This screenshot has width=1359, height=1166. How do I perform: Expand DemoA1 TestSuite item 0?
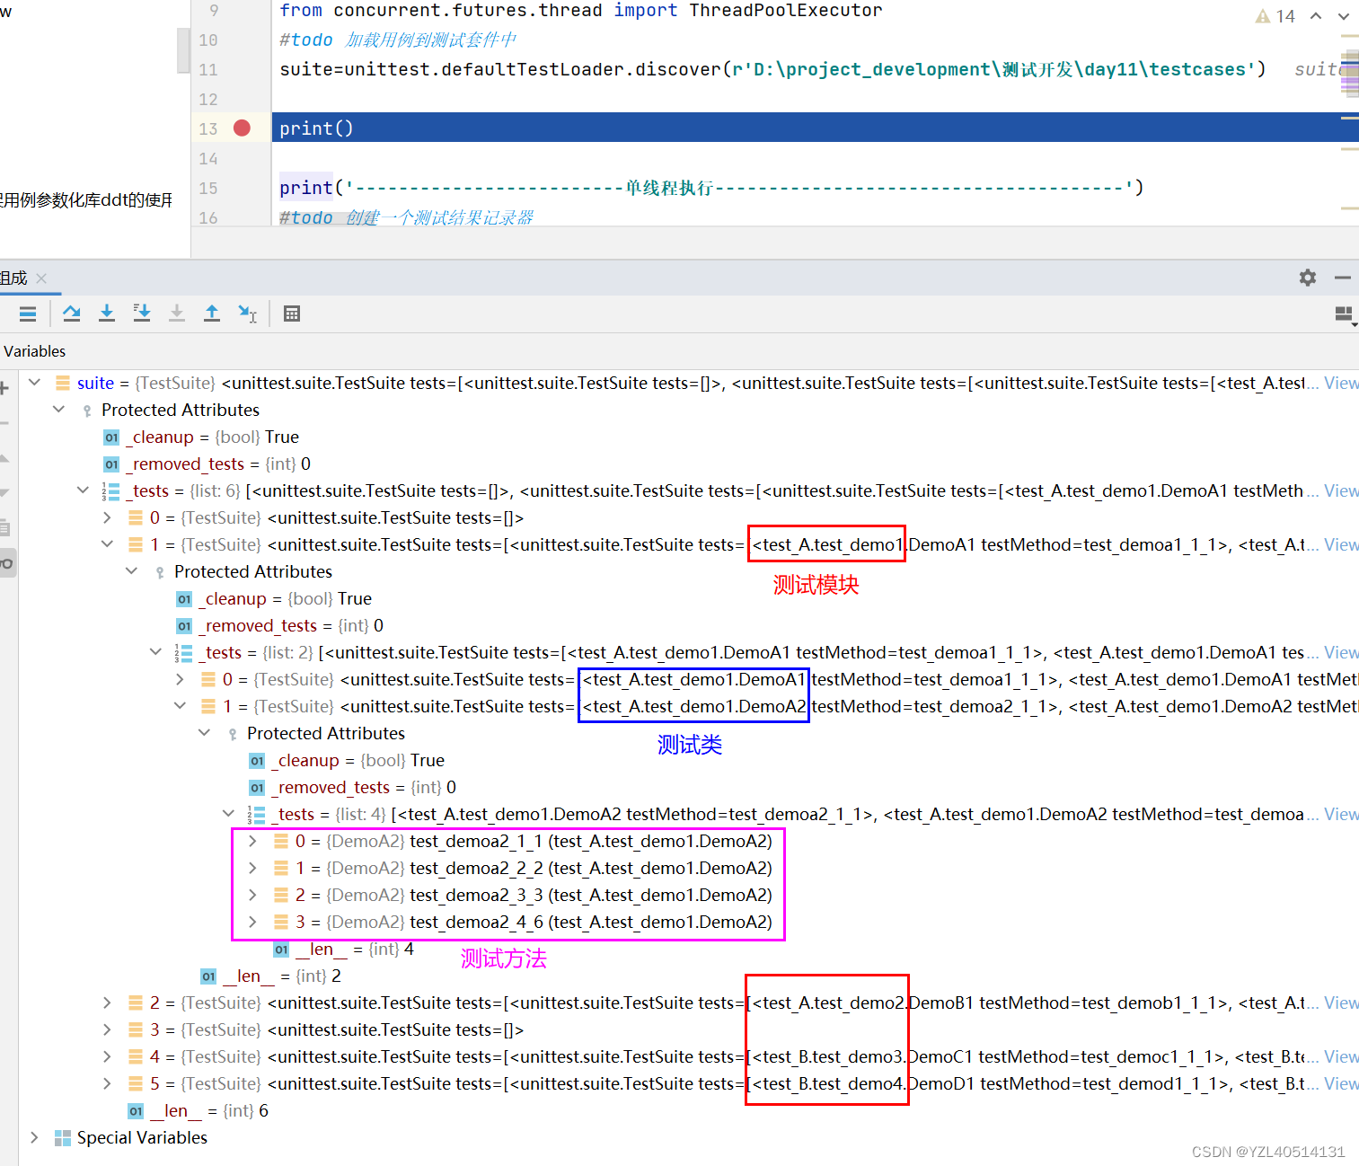click(180, 679)
